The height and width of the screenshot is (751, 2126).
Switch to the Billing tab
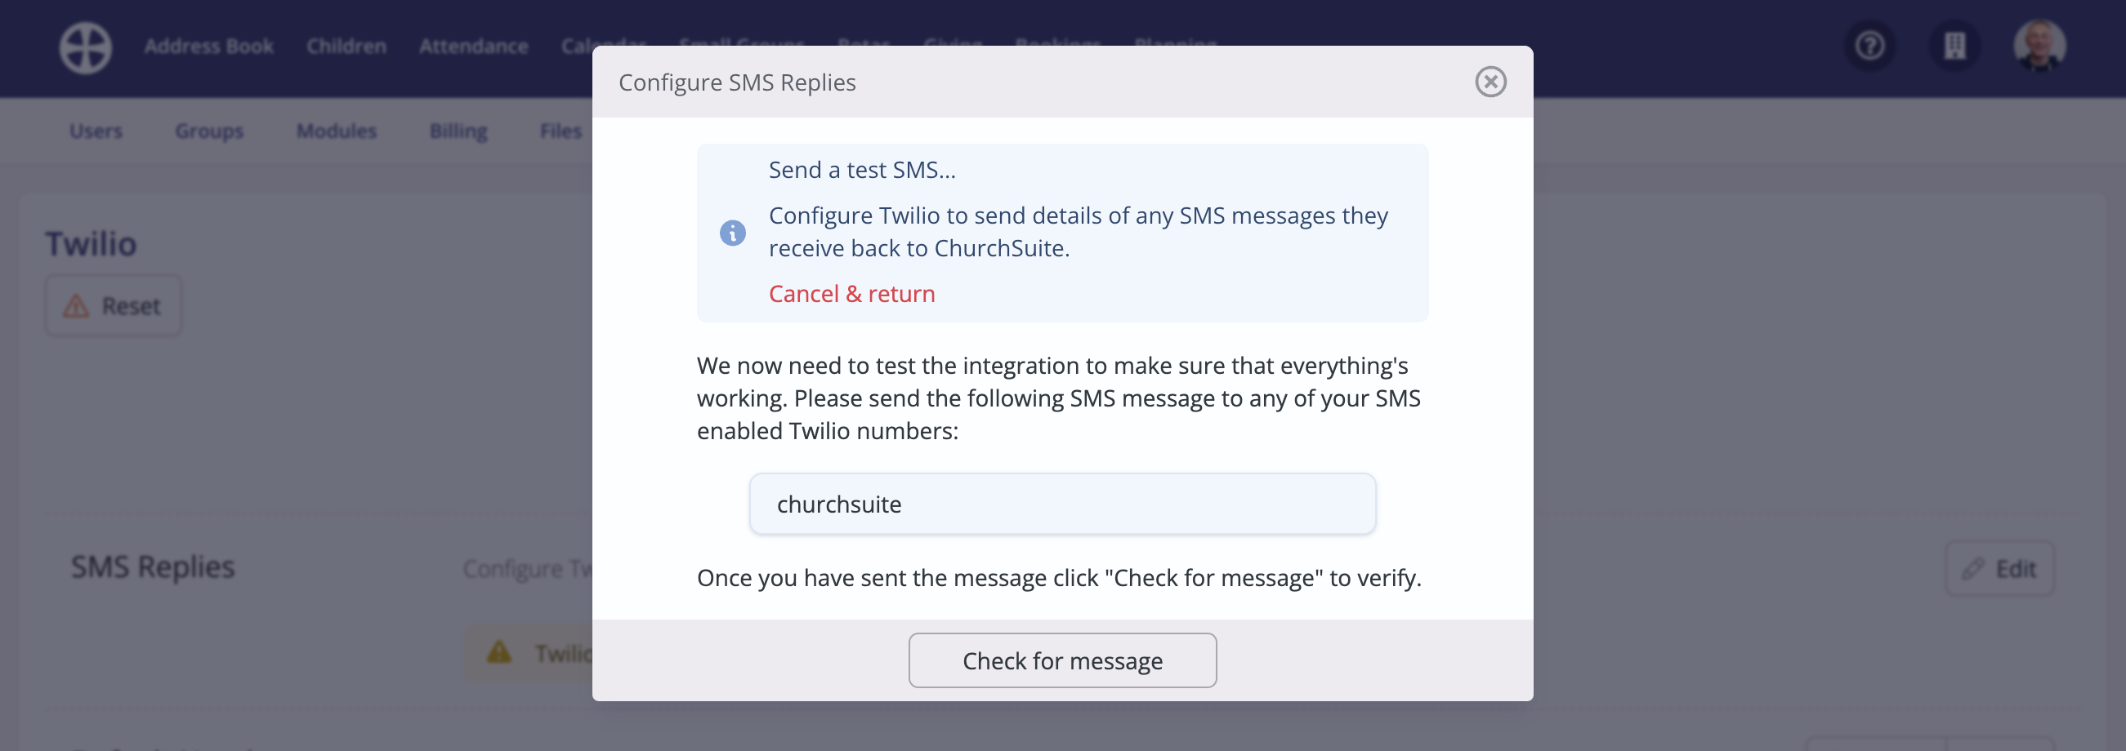[x=458, y=131]
